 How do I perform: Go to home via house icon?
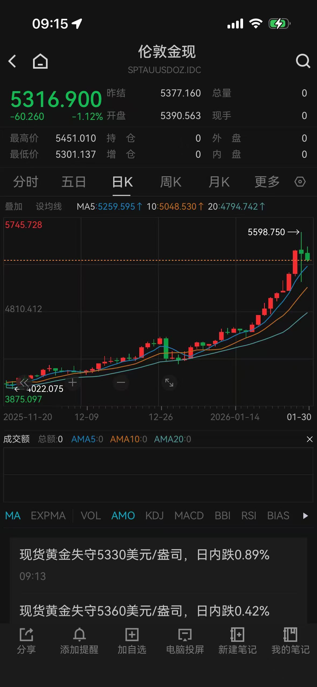tap(40, 61)
